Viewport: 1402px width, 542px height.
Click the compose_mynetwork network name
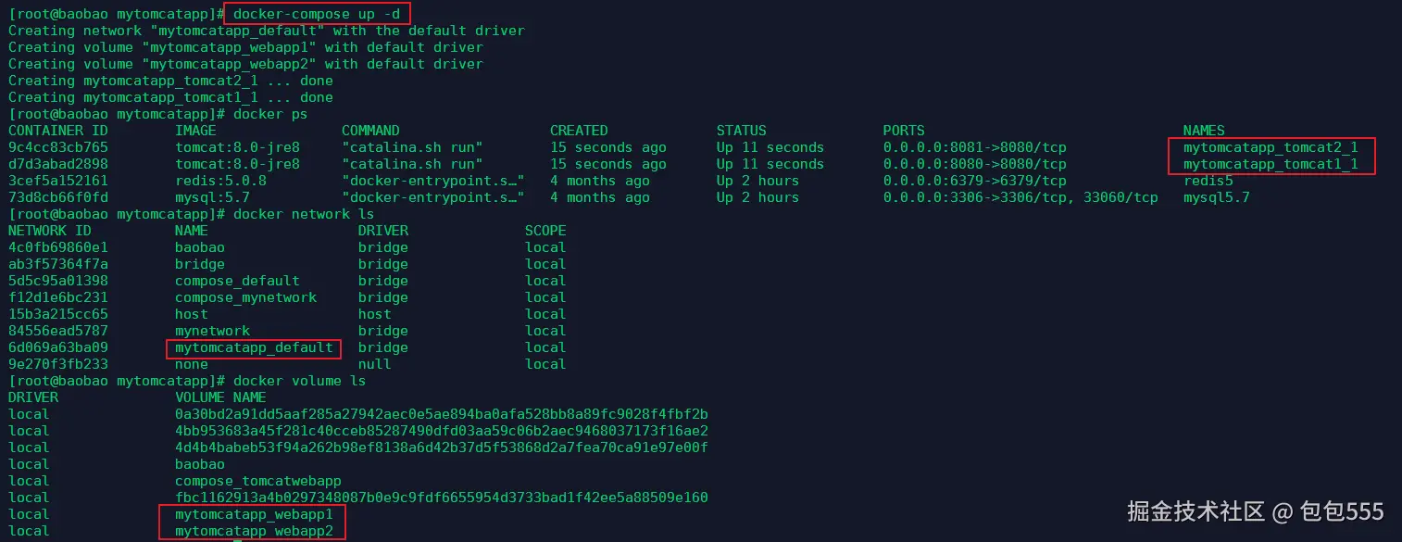coord(245,297)
